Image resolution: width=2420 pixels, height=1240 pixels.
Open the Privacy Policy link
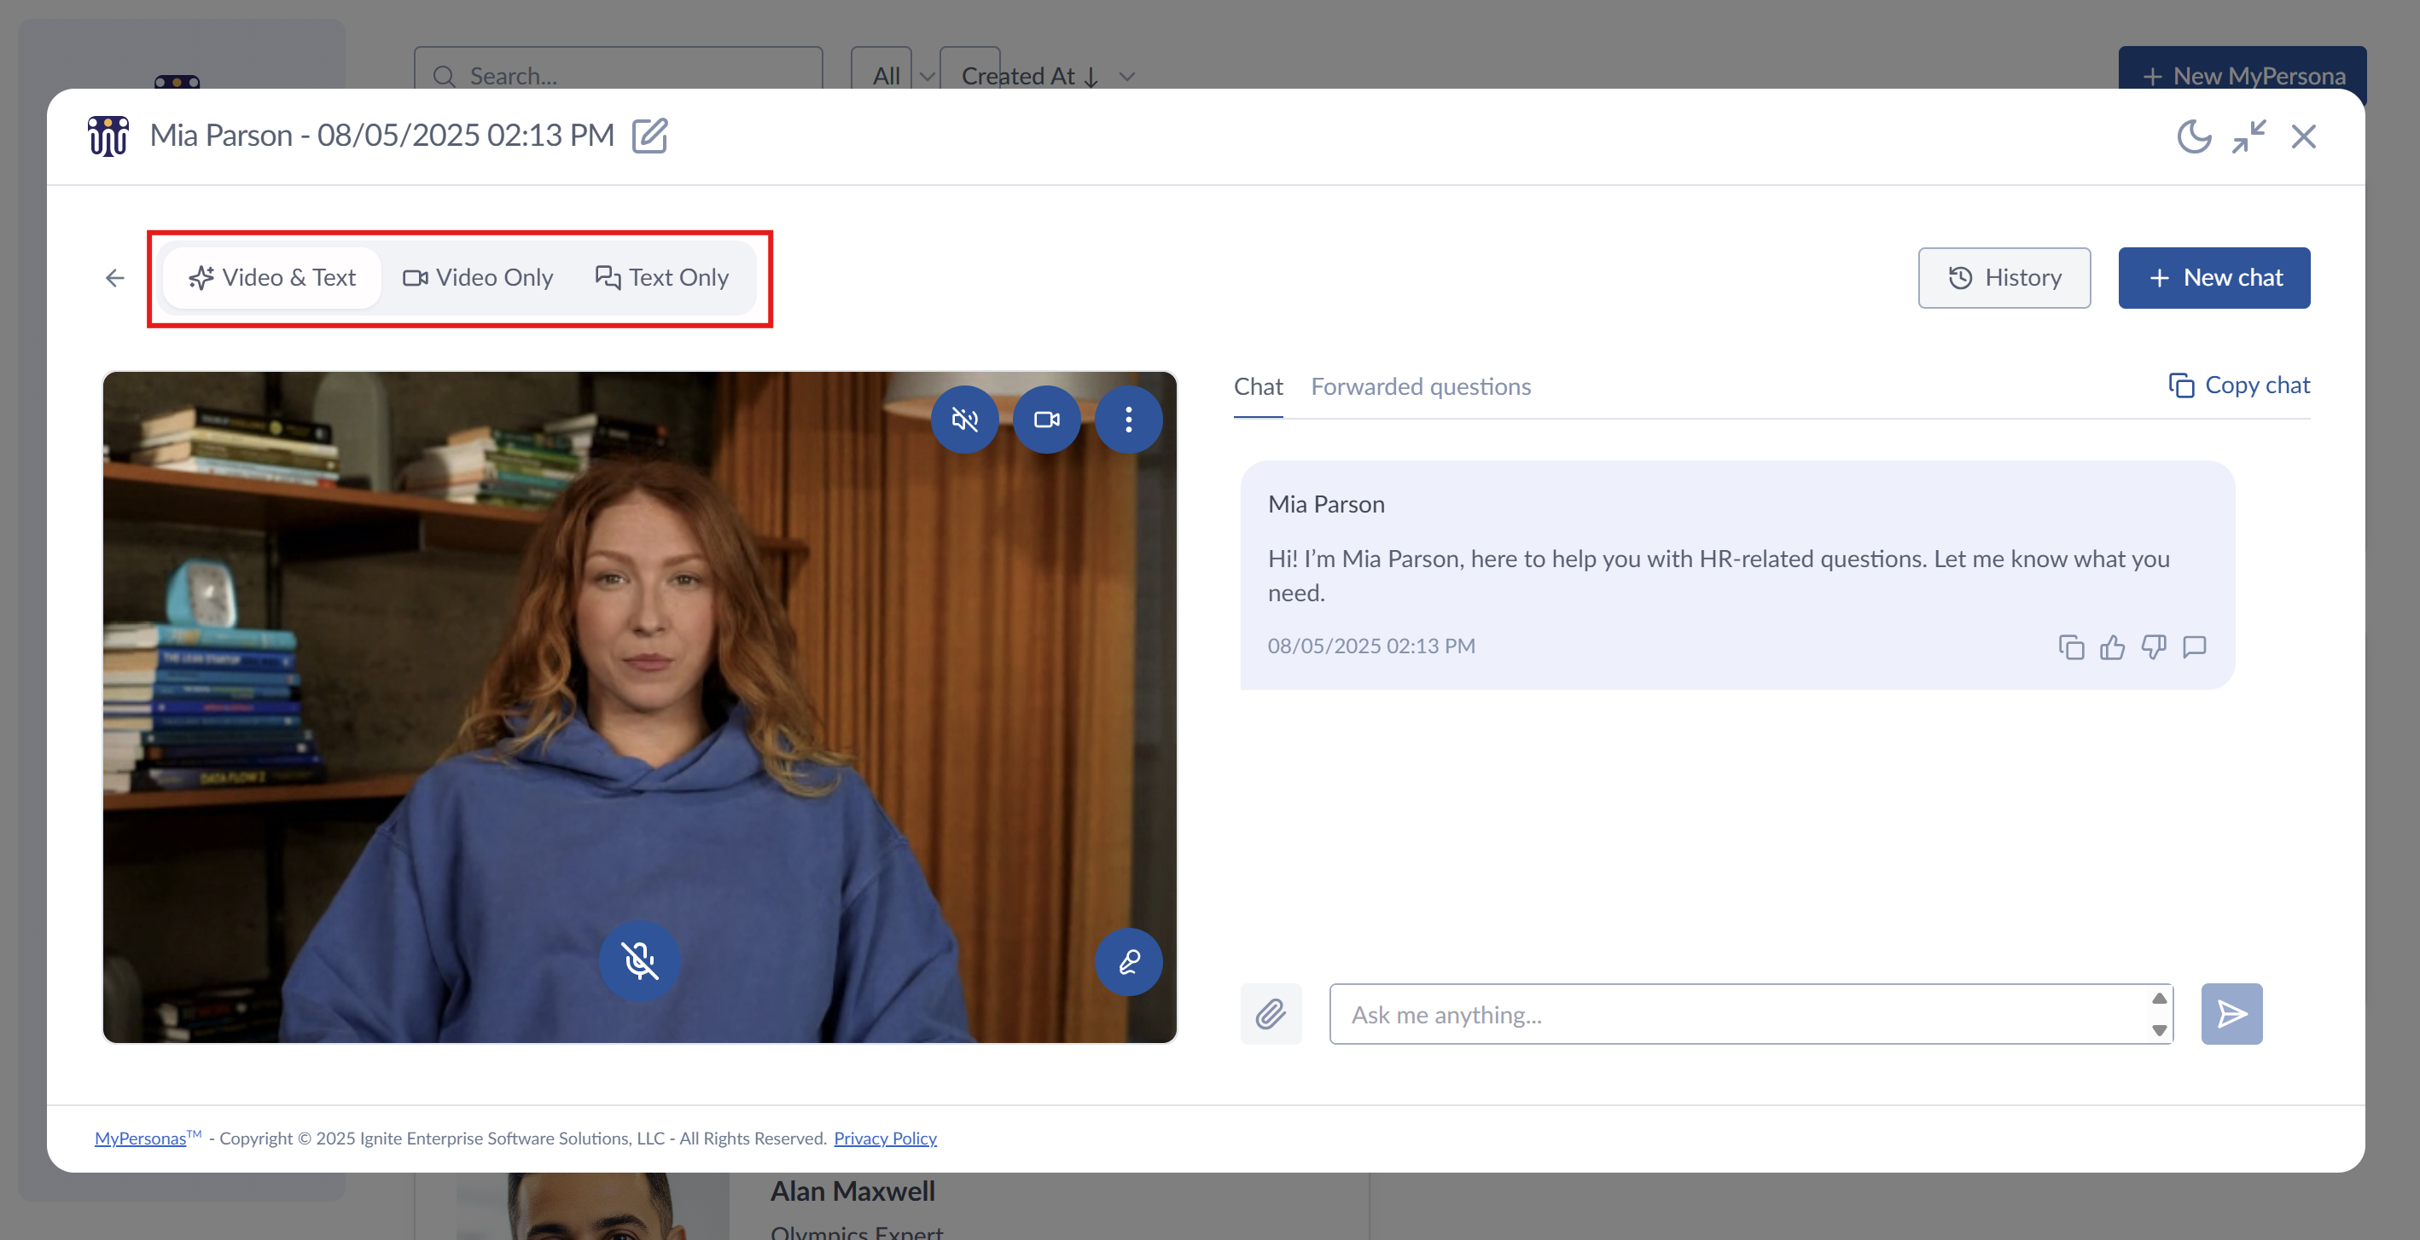click(885, 1139)
